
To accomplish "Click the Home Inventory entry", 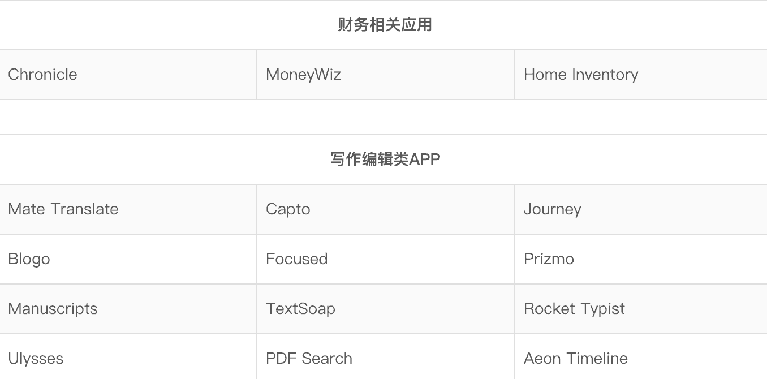I will 581,75.
